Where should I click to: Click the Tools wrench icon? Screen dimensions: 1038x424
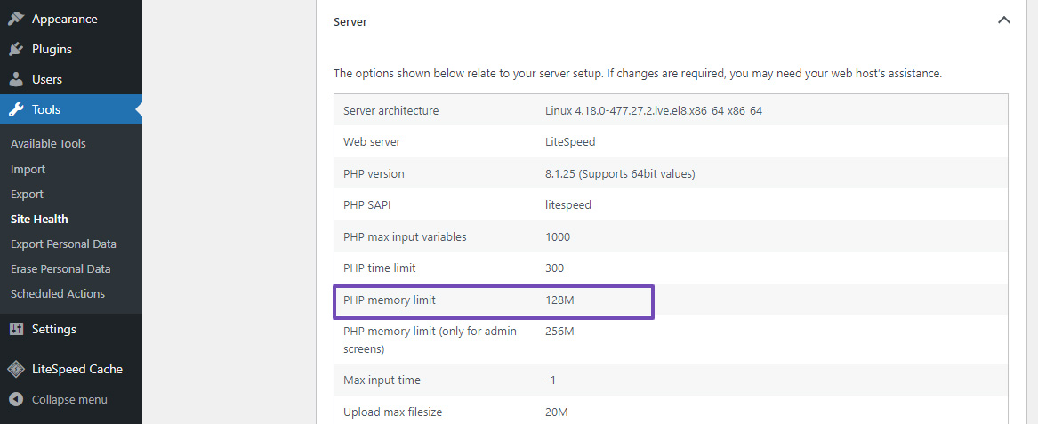(x=16, y=109)
